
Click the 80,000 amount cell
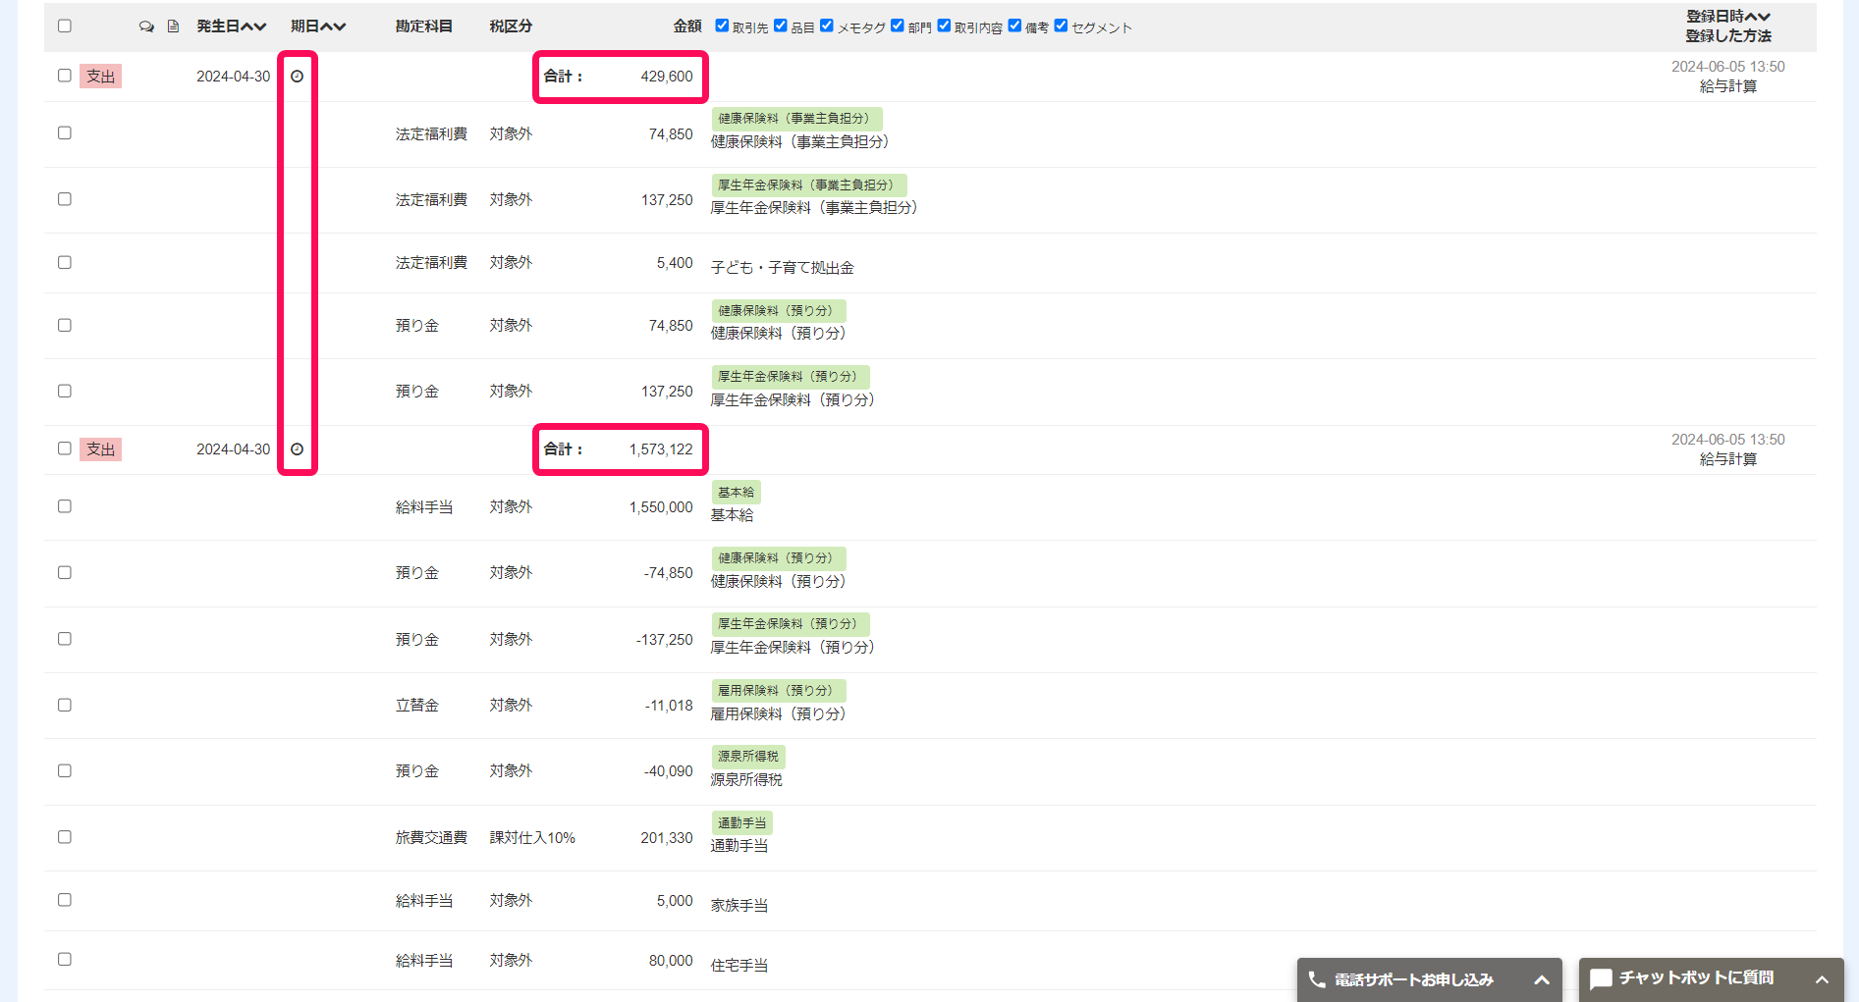[x=671, y=961]
